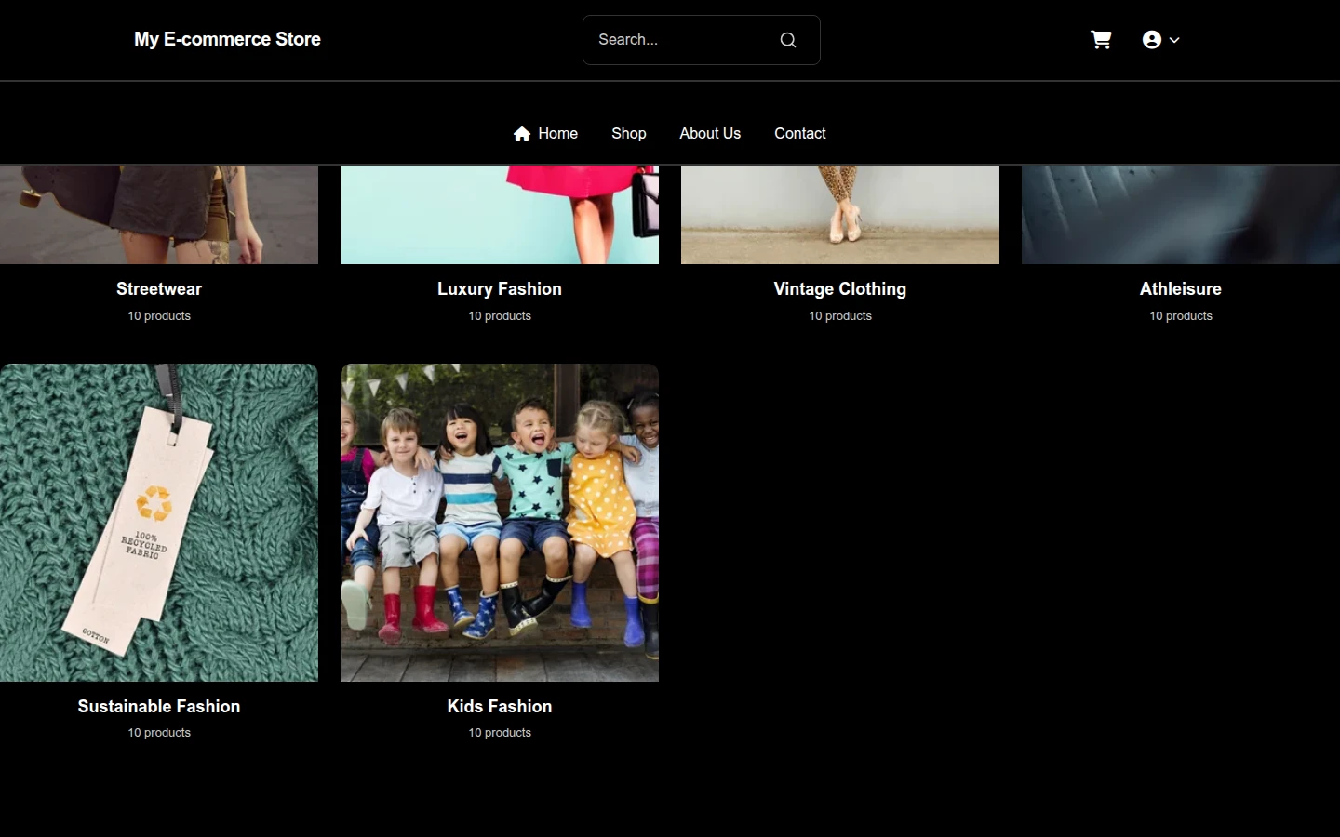Click the My E-commerce Store logo

(227, 39)
